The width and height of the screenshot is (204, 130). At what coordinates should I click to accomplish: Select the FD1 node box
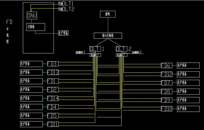[53, 81]
